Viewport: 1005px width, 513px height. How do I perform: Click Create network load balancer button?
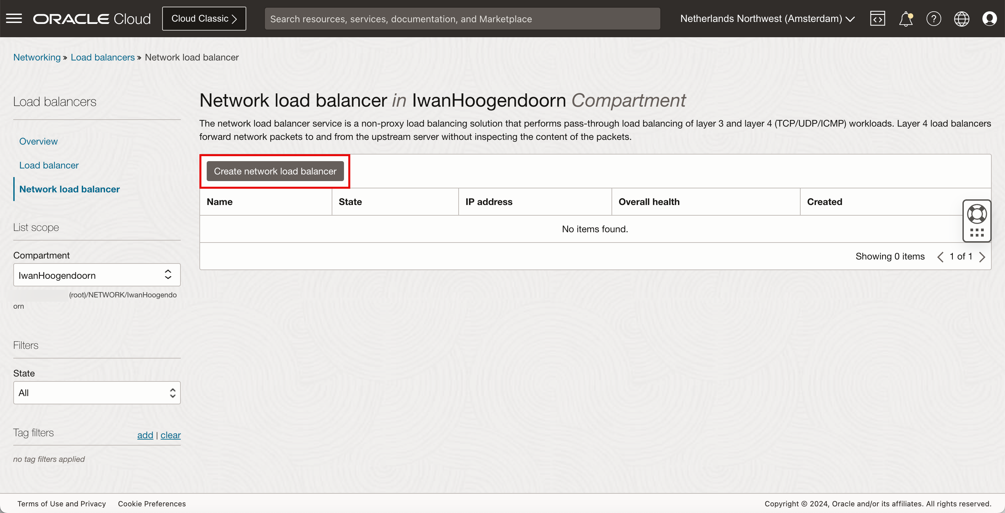[275, 171]
